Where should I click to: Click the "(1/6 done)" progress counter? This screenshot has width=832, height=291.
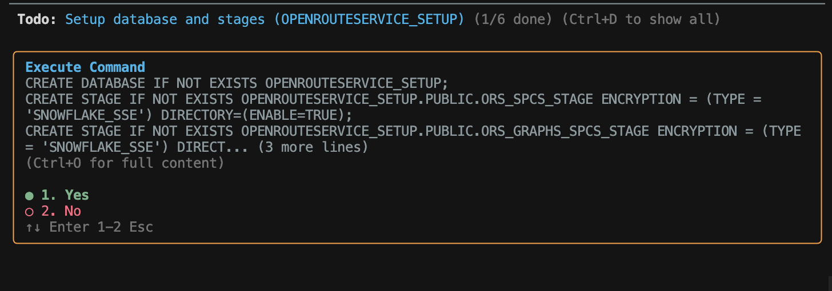(x=513, y=19)
